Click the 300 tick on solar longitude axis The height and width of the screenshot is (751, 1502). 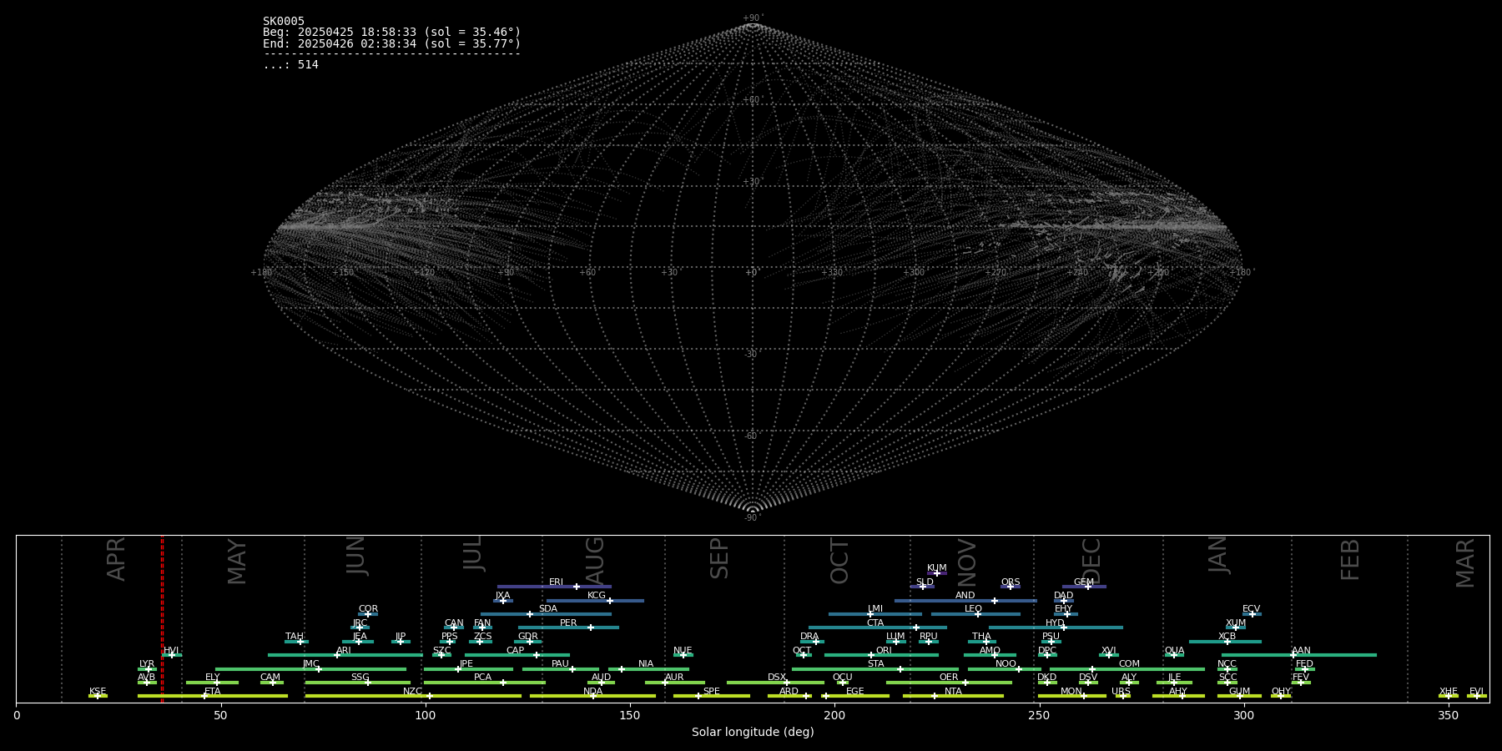pyautogui.click(x=1243, y=715)
